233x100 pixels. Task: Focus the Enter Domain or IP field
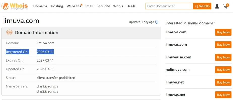[169, 6]
